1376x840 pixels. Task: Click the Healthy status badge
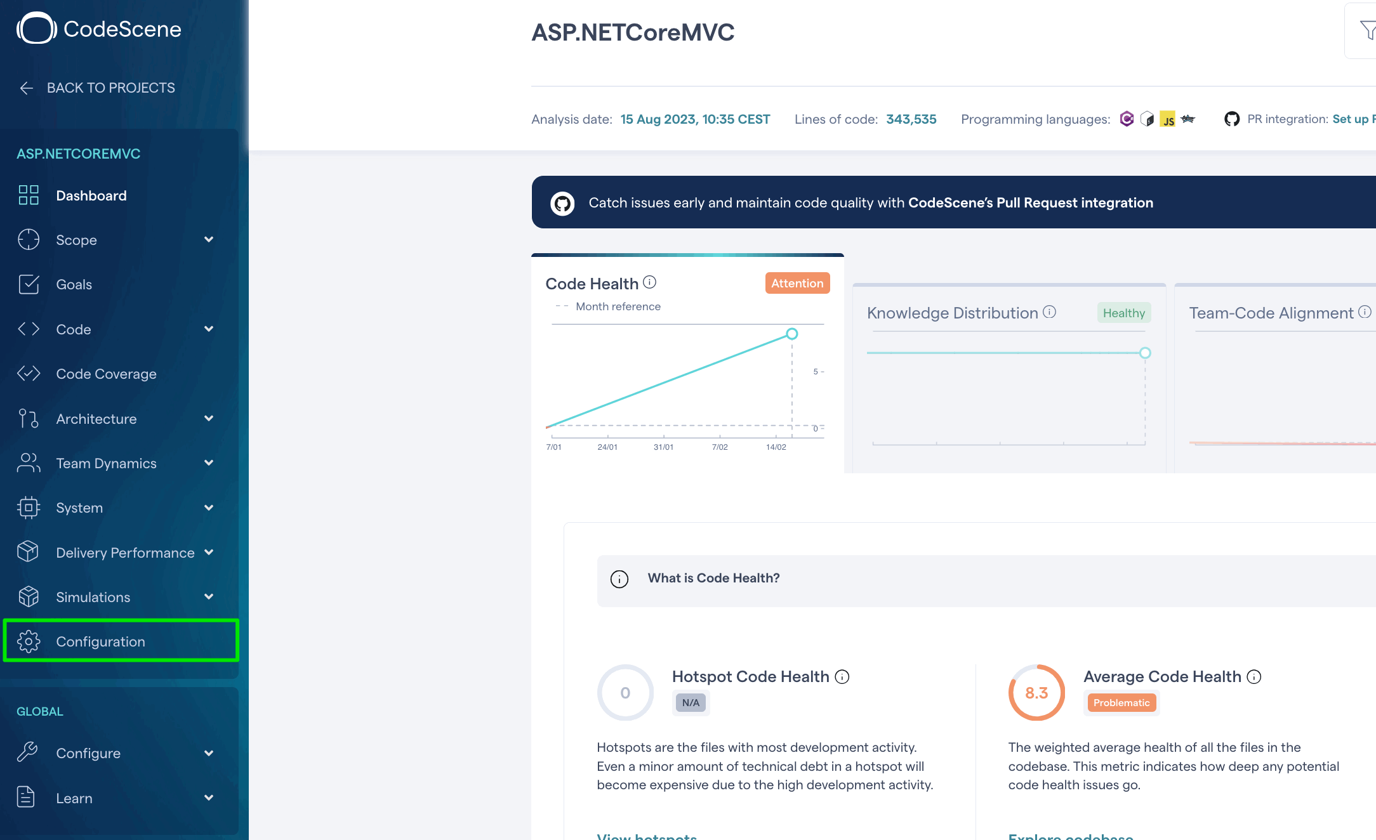1123,313
